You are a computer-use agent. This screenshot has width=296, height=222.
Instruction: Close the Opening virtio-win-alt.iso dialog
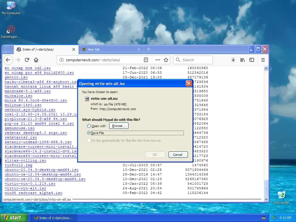(189, 84)
